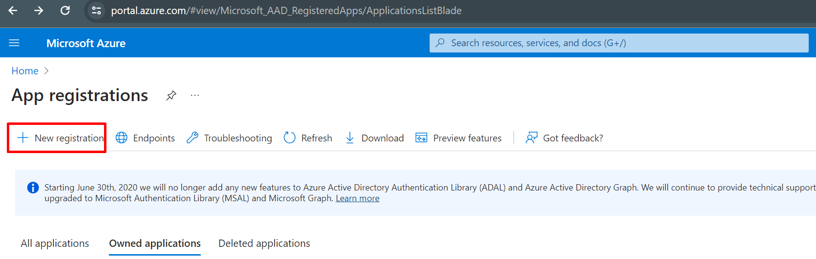Open the Azure portal hamburger menu
The height and width of the screenshot is (259, 816).
[14, 43]
